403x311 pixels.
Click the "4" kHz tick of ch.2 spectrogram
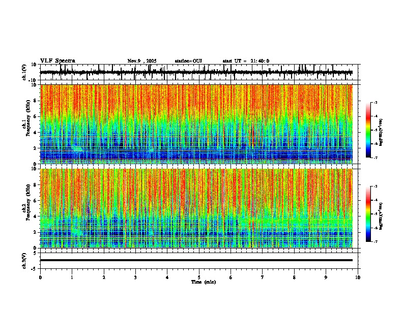(x=35, y=216)
